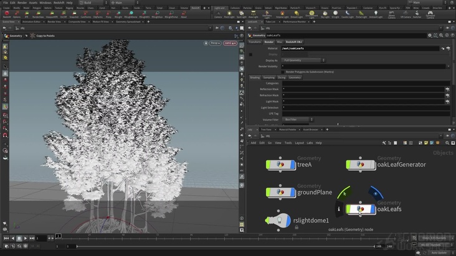456x256 pixels.
Task: Switch to the Geometry Spreadsheet tab
Action: coord(128,22)
